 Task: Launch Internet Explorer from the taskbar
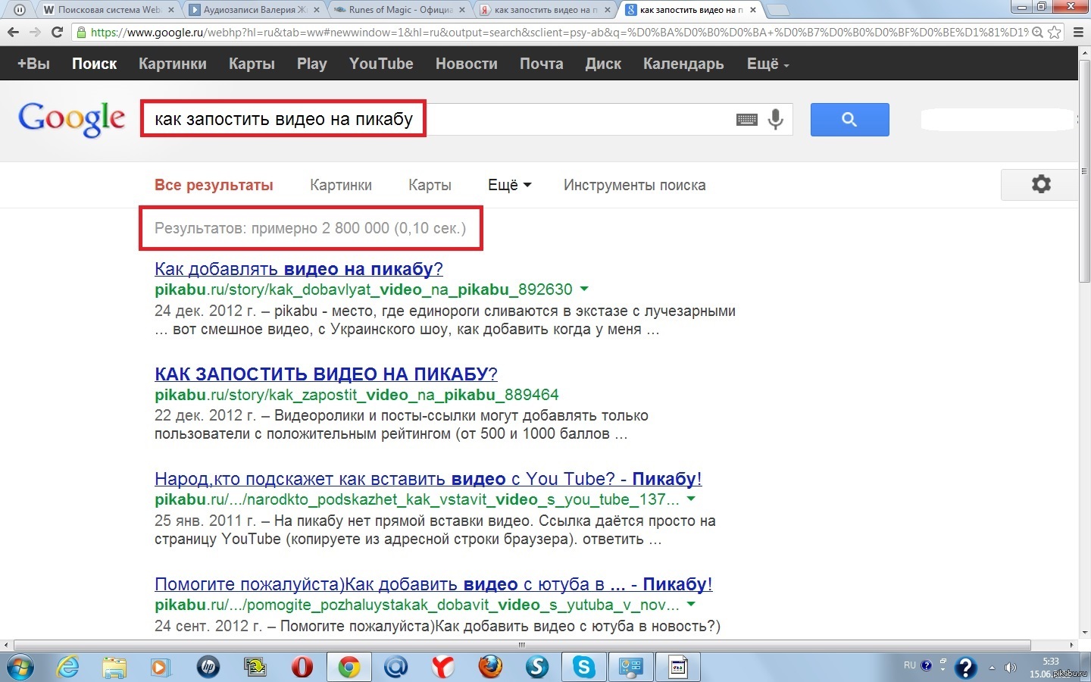click(x=68, y=667)
